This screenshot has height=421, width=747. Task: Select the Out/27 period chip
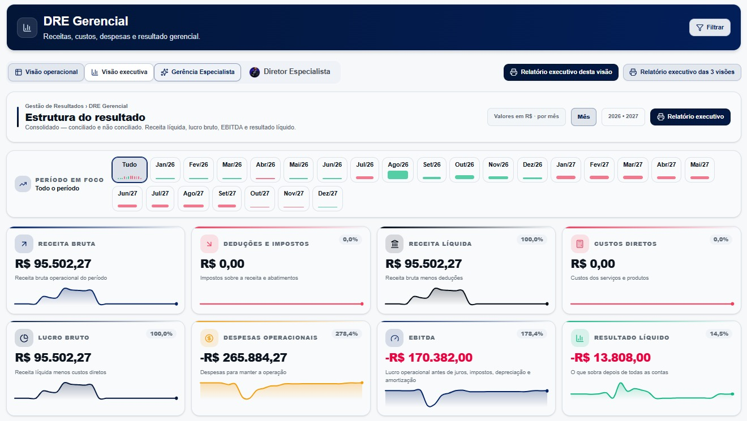(260, 198)
